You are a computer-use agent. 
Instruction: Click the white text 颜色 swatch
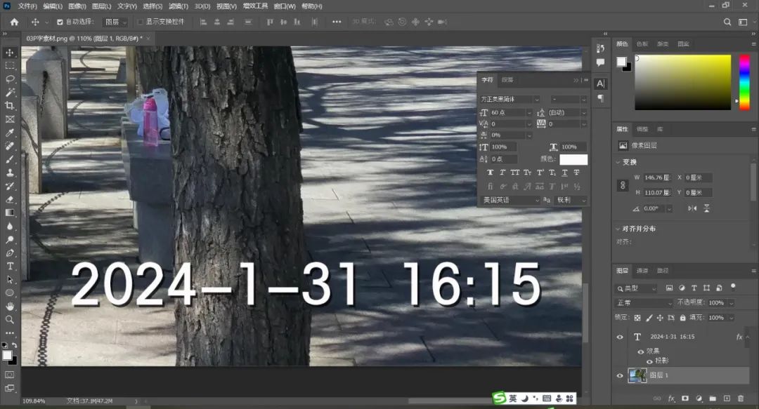pyautogui.click(x=573, y=159)
